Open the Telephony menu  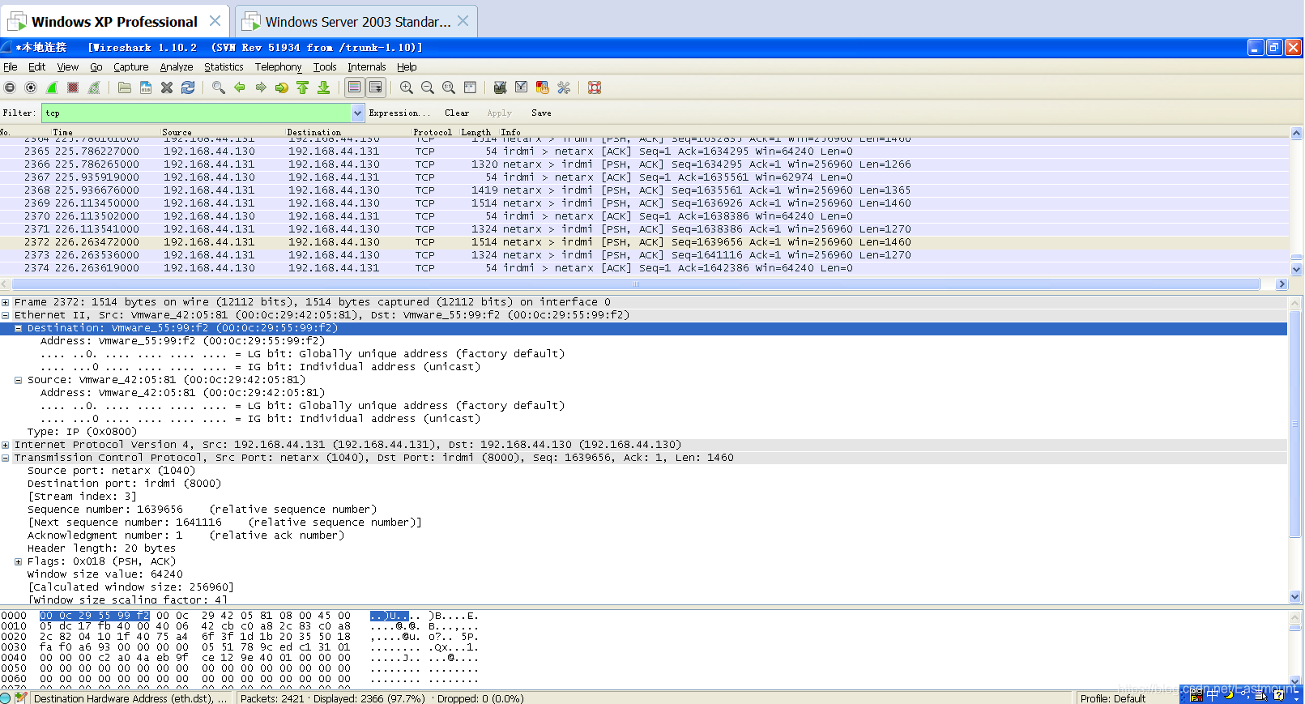coord(278,67)
